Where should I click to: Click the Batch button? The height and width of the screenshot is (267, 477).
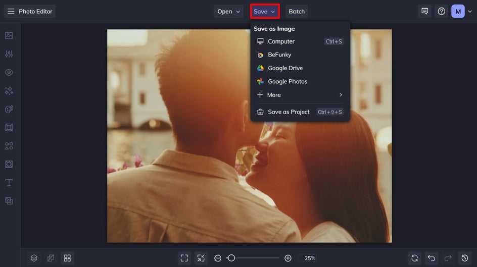click(297, 11)
